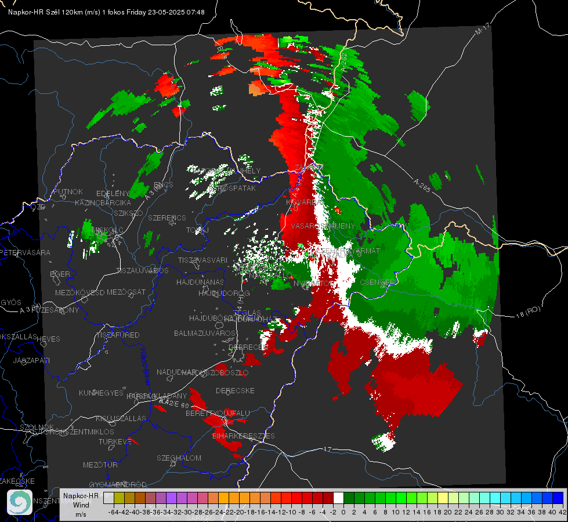Screen dimensions: 568x522
Task: Click the SZOLNOK city label
Action: (37, 427)
